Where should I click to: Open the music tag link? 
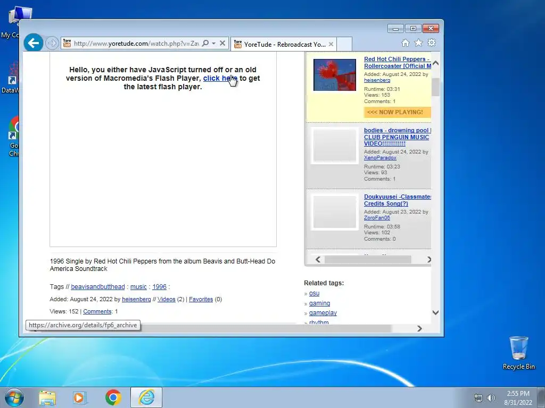click(138, 286)
